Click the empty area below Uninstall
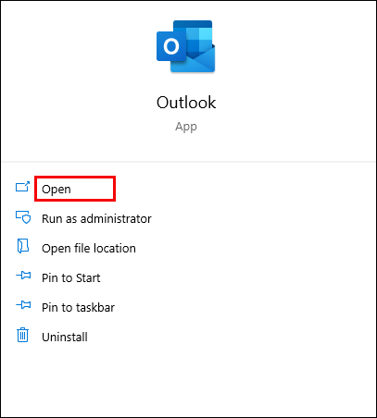This screenshot has height=418, width=377. tap(188, 381)
